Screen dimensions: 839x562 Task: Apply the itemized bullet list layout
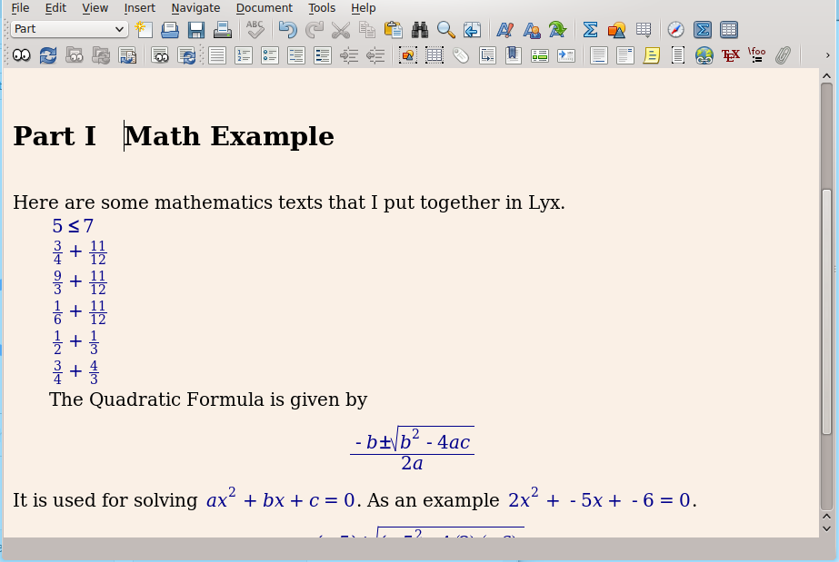[x=270, y=55]
